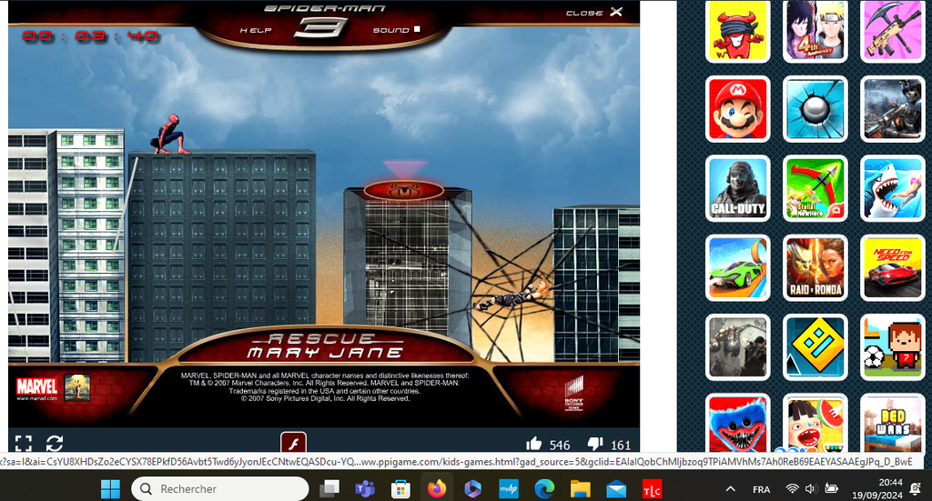
Task: Click the Sony Pictures logo
Action: pos(573,394)
